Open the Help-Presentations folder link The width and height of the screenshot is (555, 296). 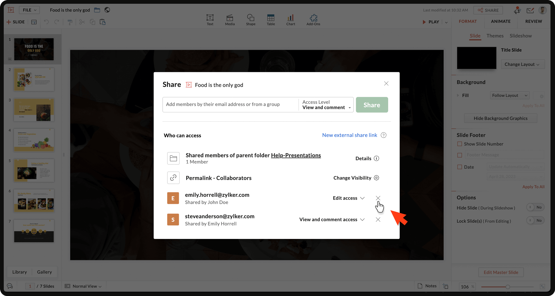(296, 155)
